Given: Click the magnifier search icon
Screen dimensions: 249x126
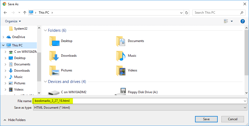Looking at the screenshot, I should 242,13.
